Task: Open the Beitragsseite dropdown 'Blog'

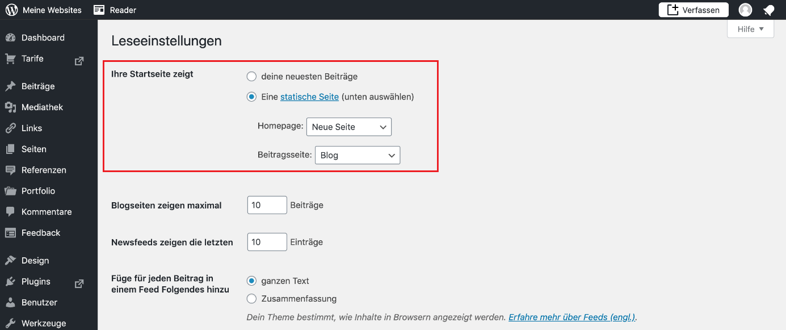Action: [358, 155]
